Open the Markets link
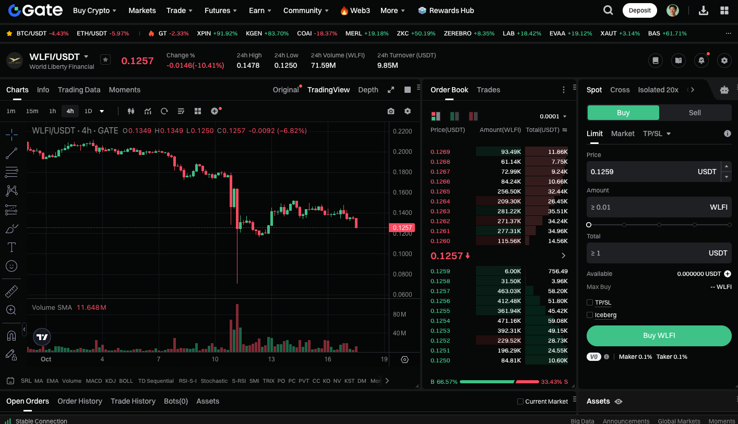The width and height of the screenshot is (738, 424). [142, 10]
